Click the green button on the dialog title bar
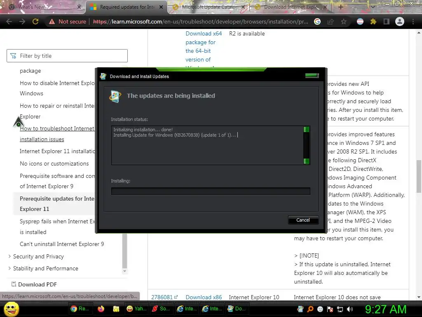Viewport: 422px width, 317px height. [x=312, y=76]
